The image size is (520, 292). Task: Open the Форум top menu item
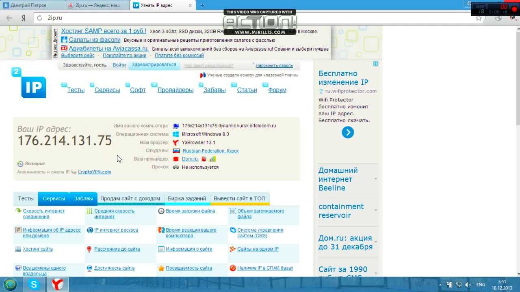click(x=277, y=90)
